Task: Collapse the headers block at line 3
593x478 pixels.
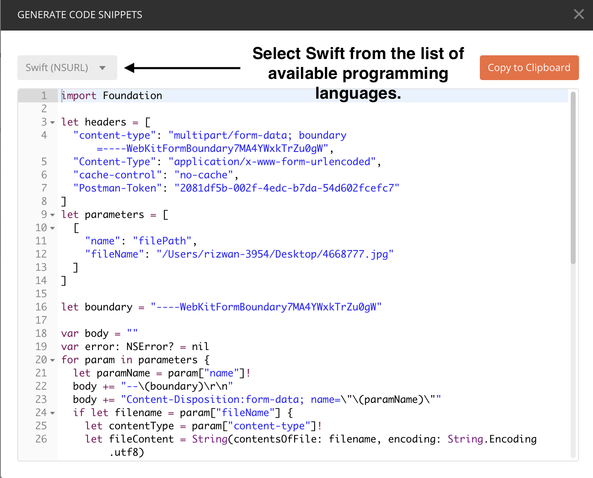Action: 52,123
